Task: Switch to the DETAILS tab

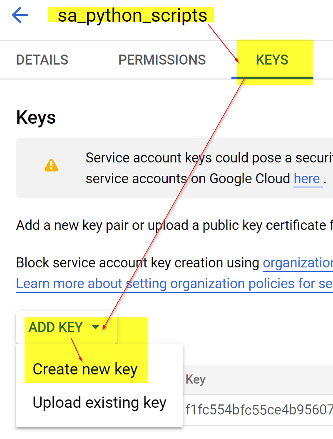Action: (42, 60)
